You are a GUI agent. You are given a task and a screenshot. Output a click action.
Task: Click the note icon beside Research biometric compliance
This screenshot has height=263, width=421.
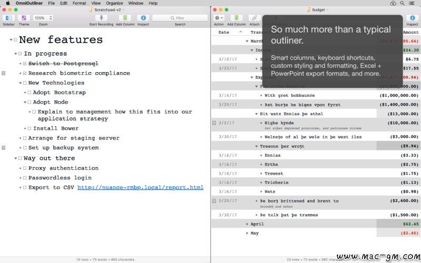(4, 73)
